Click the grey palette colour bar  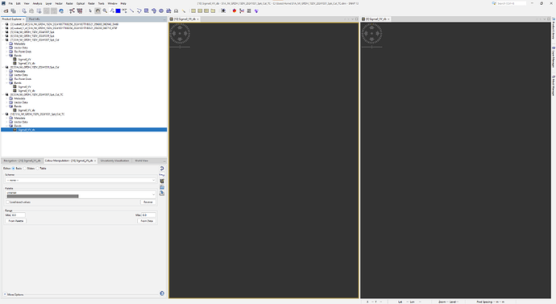click(x=43, y=196)
